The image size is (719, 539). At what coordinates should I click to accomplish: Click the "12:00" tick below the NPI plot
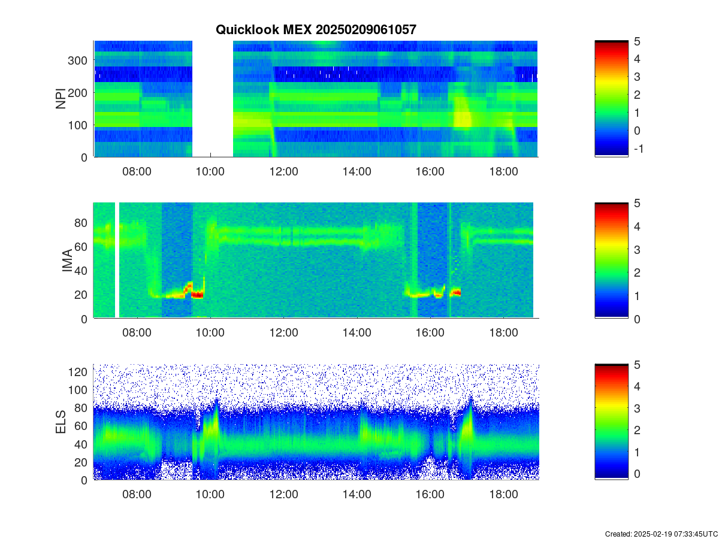(283, 171)
